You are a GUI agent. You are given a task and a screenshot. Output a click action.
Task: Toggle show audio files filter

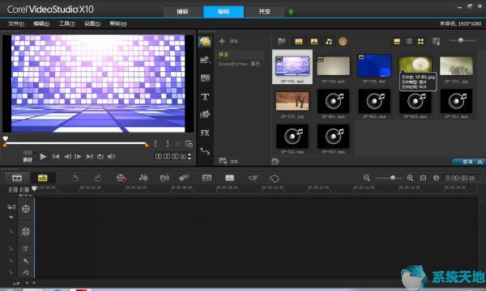(x=329, y=41)
